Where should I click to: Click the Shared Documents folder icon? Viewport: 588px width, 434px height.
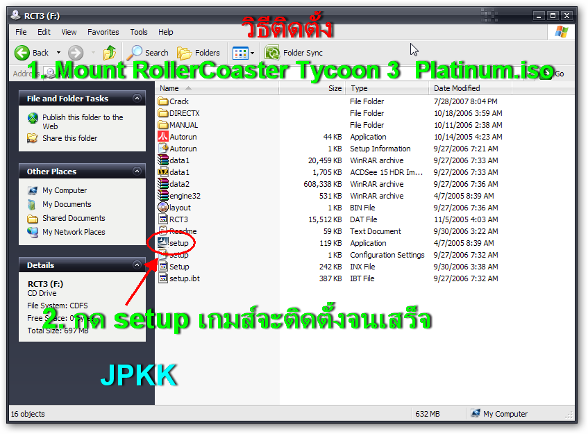coord(33,218)
